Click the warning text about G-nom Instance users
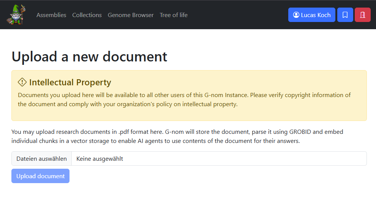Viewport: 376px width, 218px height. [184, 100]
